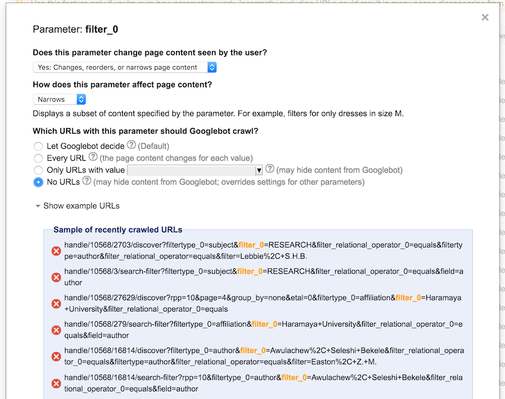Open the Only URLs with value combo box
Image resolution: width=505 pixels, height=399 pixels.
point(195,170)
